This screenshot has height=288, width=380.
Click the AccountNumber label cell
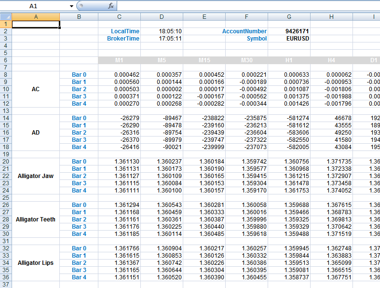pos(244,31)
